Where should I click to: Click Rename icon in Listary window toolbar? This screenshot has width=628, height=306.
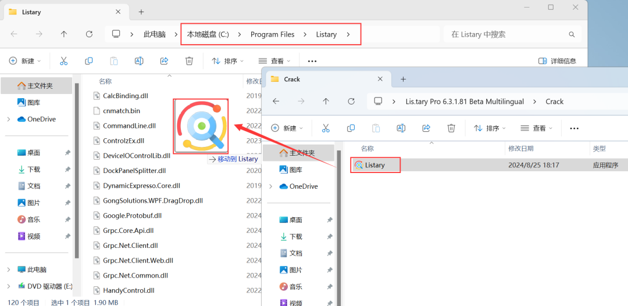tap(139, 61)
